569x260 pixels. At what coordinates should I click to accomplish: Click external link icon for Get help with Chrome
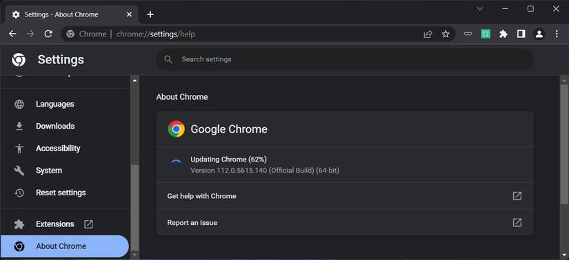click(x=517, y=196)
